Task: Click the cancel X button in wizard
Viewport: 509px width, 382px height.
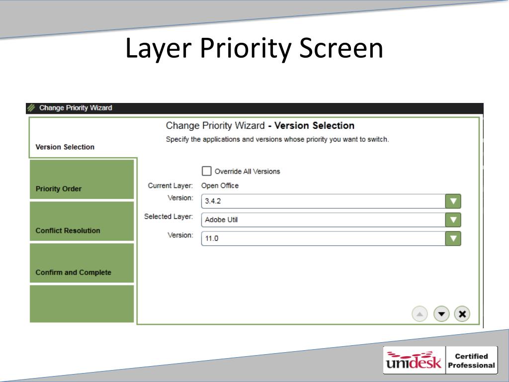Action: pyautogui.click(x=462, y=314)
